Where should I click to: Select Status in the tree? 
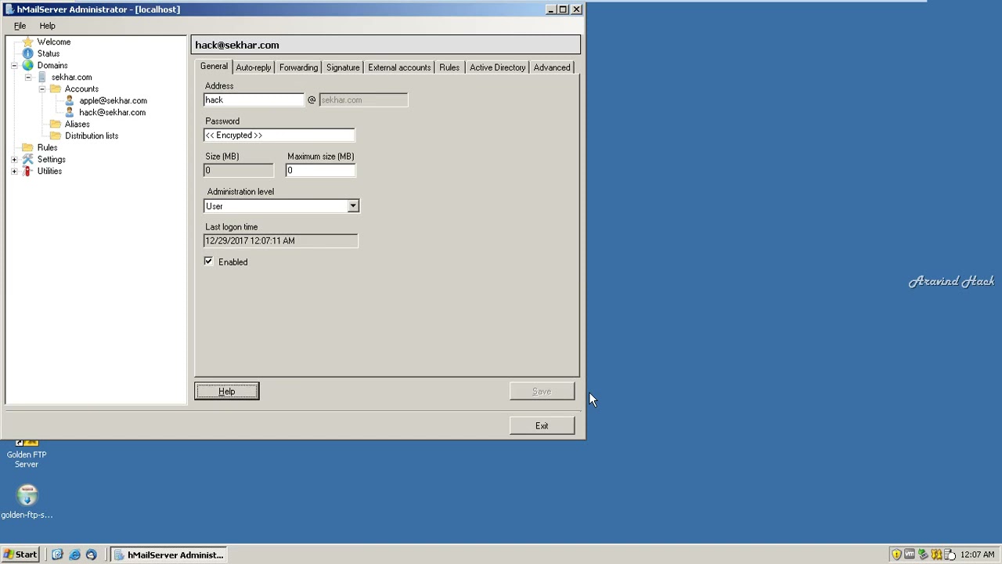click(49, 53)
